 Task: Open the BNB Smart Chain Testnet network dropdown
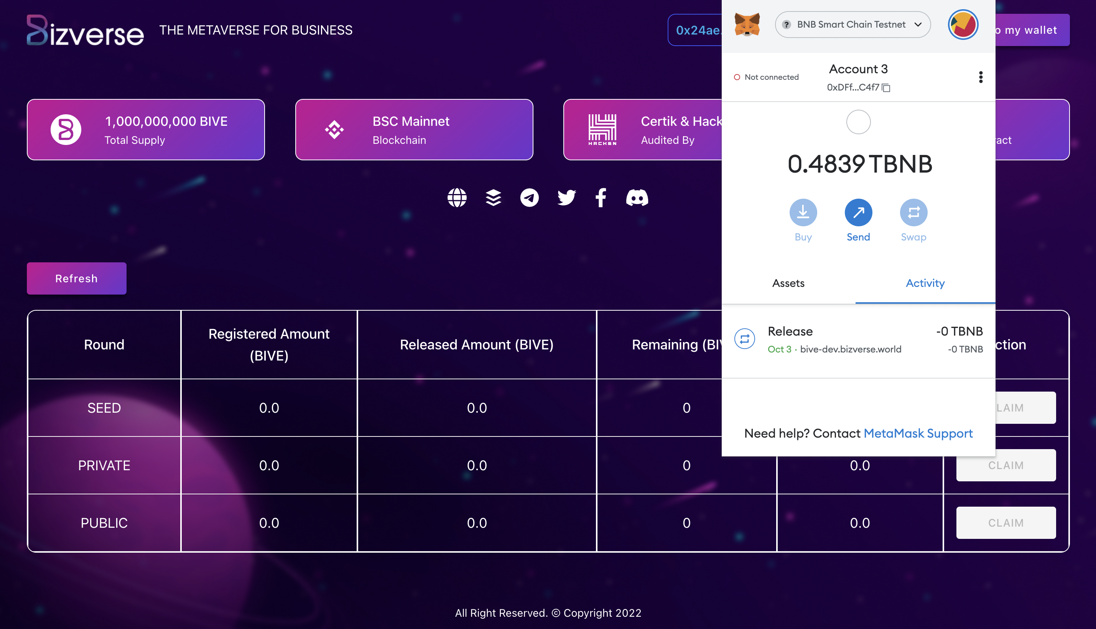click(852, 25)
